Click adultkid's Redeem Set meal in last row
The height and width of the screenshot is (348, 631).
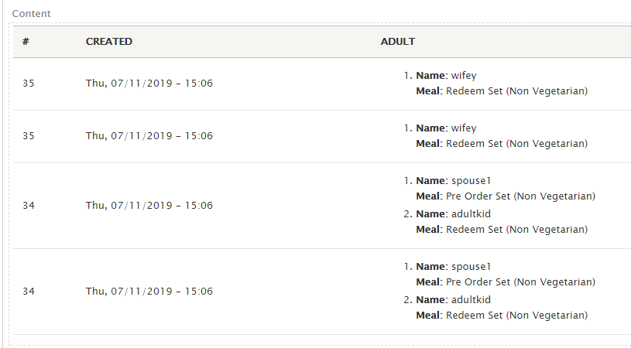click(x=516, y=315)
